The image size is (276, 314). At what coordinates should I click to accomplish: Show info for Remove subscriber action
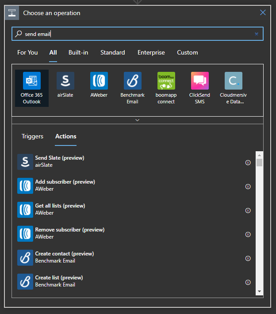pos(248,235)
